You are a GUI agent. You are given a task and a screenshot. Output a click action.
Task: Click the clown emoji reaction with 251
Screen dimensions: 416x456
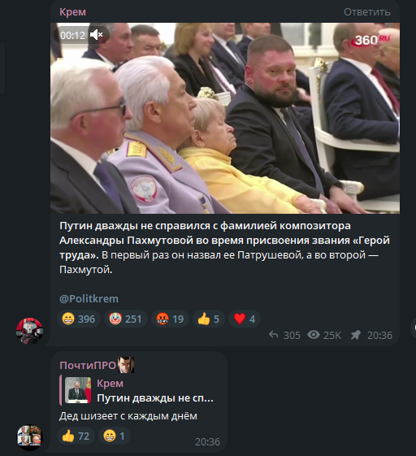tap(126, 319)
